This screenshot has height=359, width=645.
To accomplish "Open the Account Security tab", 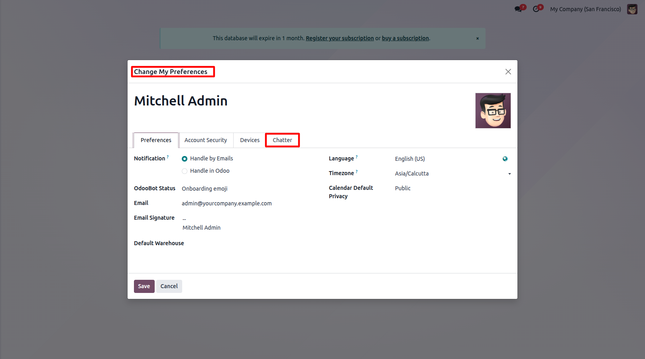I will (x=206, y=140).
